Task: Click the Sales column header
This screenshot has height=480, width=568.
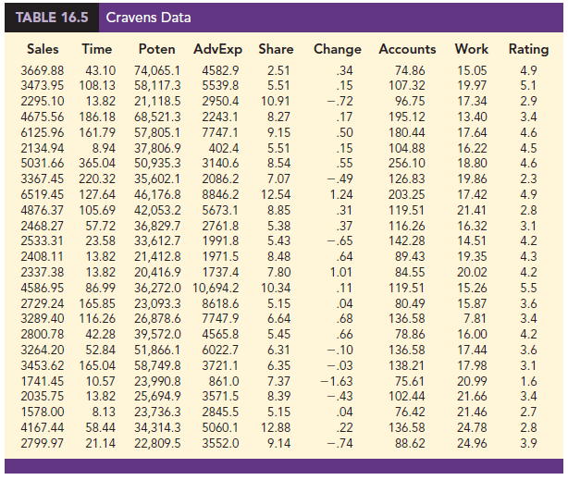Action: pos(43,48)
